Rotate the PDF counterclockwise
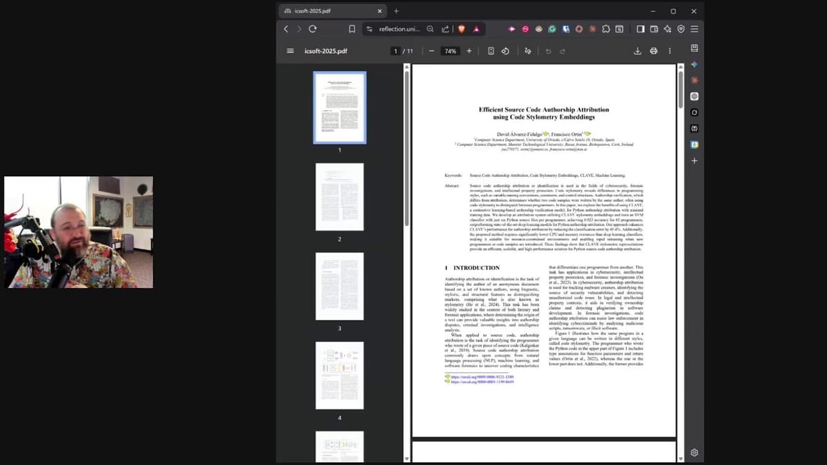The height and width of the screenshot is (465, 827). pos(505,51)
